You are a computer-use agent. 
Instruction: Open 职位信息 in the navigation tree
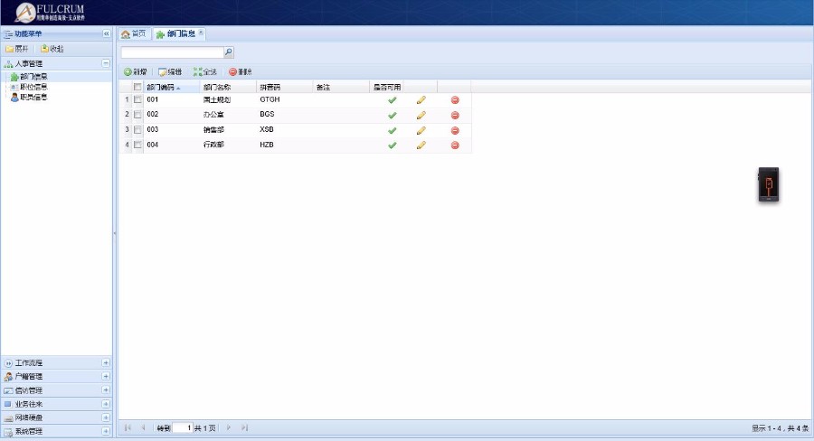[33, 87]
